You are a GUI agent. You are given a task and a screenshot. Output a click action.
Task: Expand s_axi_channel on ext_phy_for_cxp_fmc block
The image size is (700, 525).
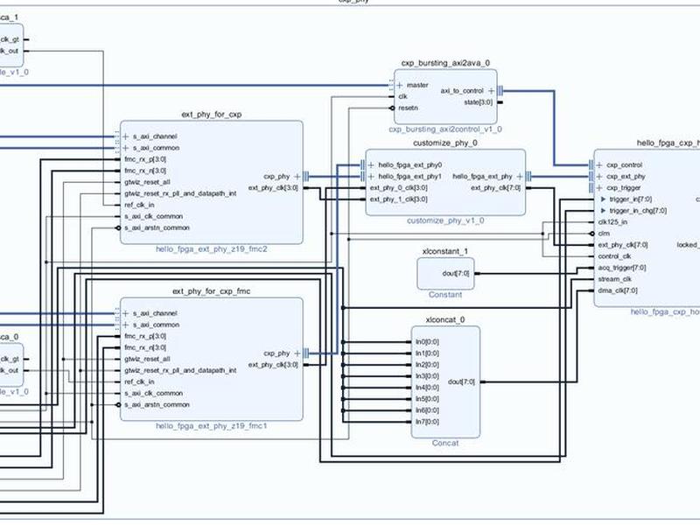[125, 313]
